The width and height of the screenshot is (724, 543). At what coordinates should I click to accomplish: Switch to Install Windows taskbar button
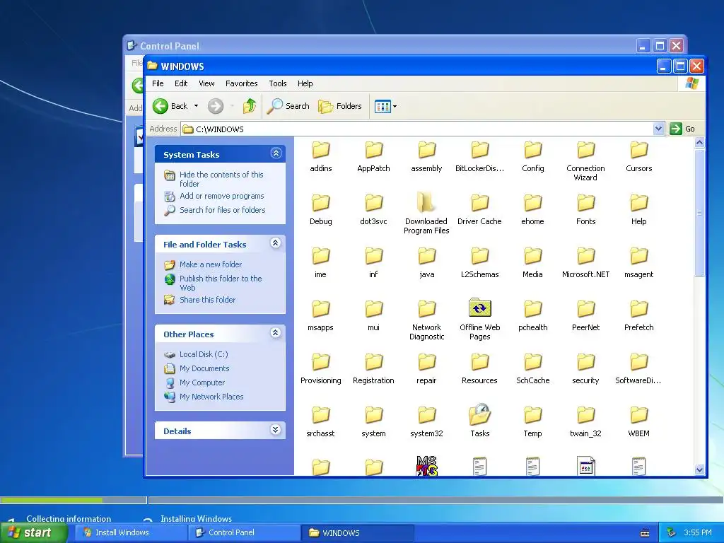130,532
